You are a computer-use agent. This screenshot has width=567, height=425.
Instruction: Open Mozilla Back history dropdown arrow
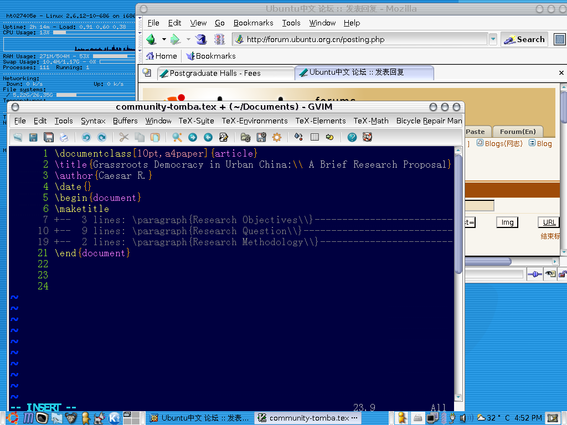click(x=164, y=39)
